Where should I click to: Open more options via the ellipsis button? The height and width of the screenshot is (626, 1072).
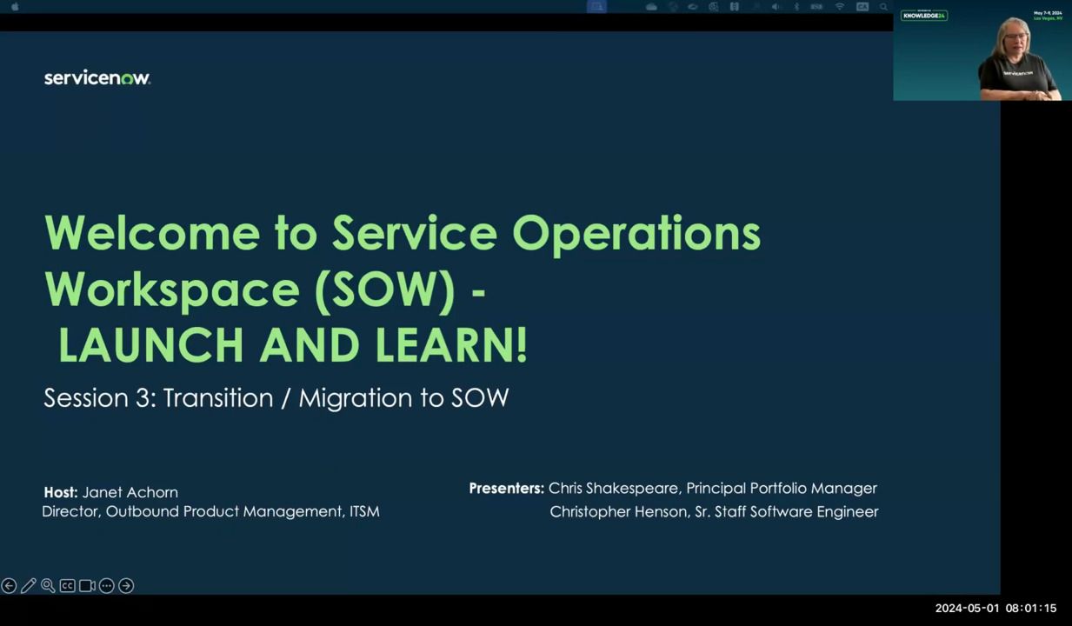tap(106, 585)
